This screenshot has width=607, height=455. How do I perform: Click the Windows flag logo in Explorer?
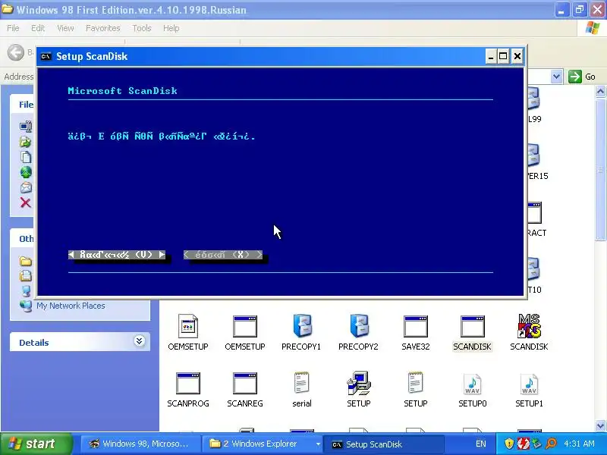click(593, 28)
